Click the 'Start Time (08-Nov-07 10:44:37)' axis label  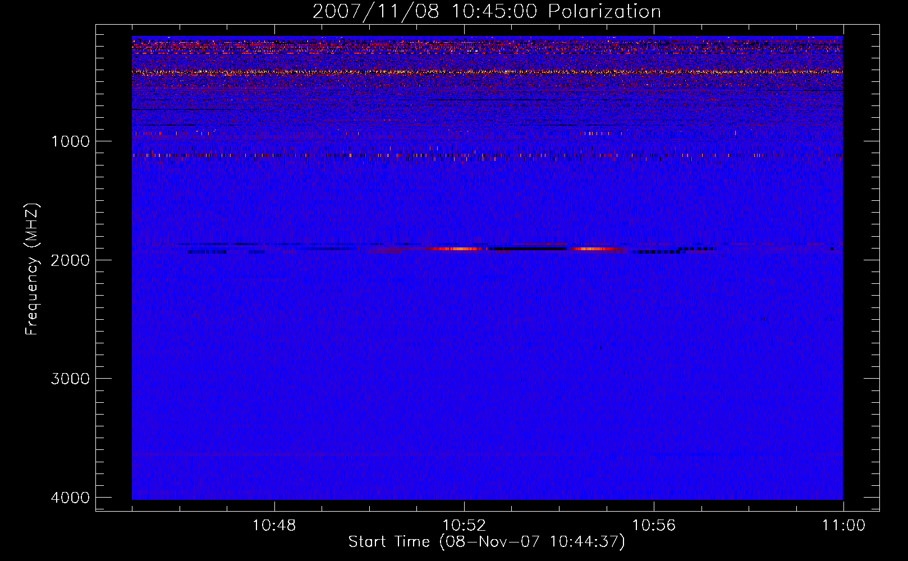[487, 542]
